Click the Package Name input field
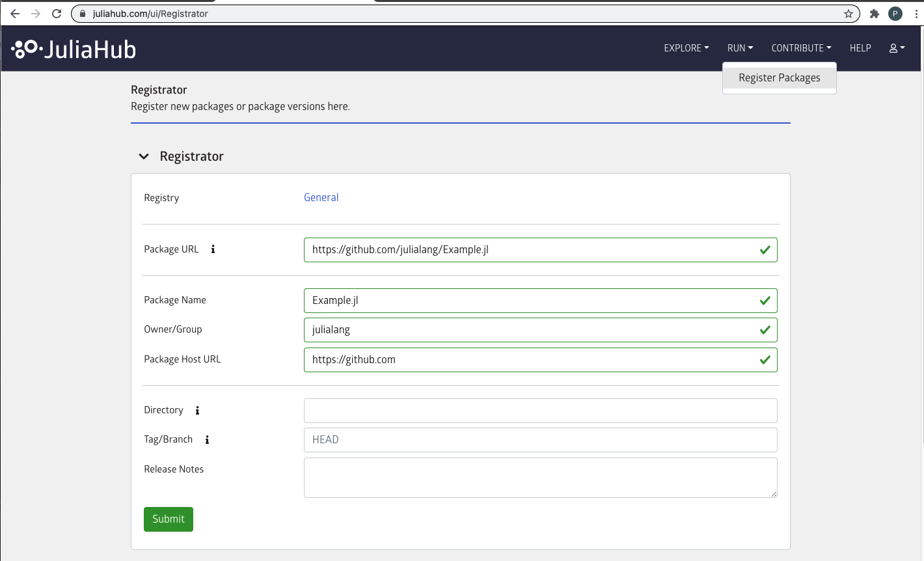The height and width of the screenshot is (561, 924). [541, 301]
